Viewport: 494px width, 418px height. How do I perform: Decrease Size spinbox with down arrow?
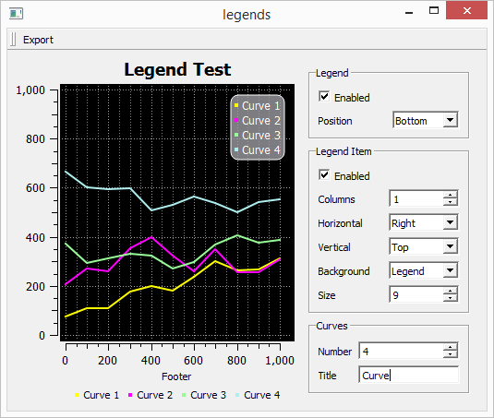(x=450, y=298)
